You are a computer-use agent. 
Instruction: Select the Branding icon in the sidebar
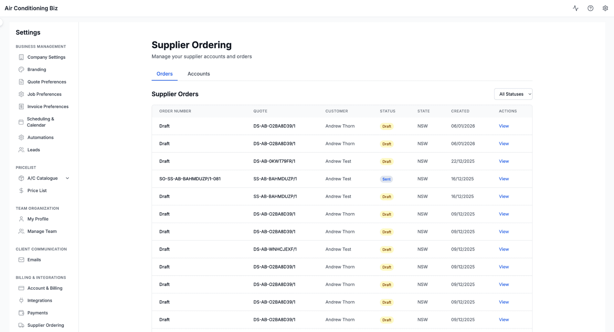point(21,69)
